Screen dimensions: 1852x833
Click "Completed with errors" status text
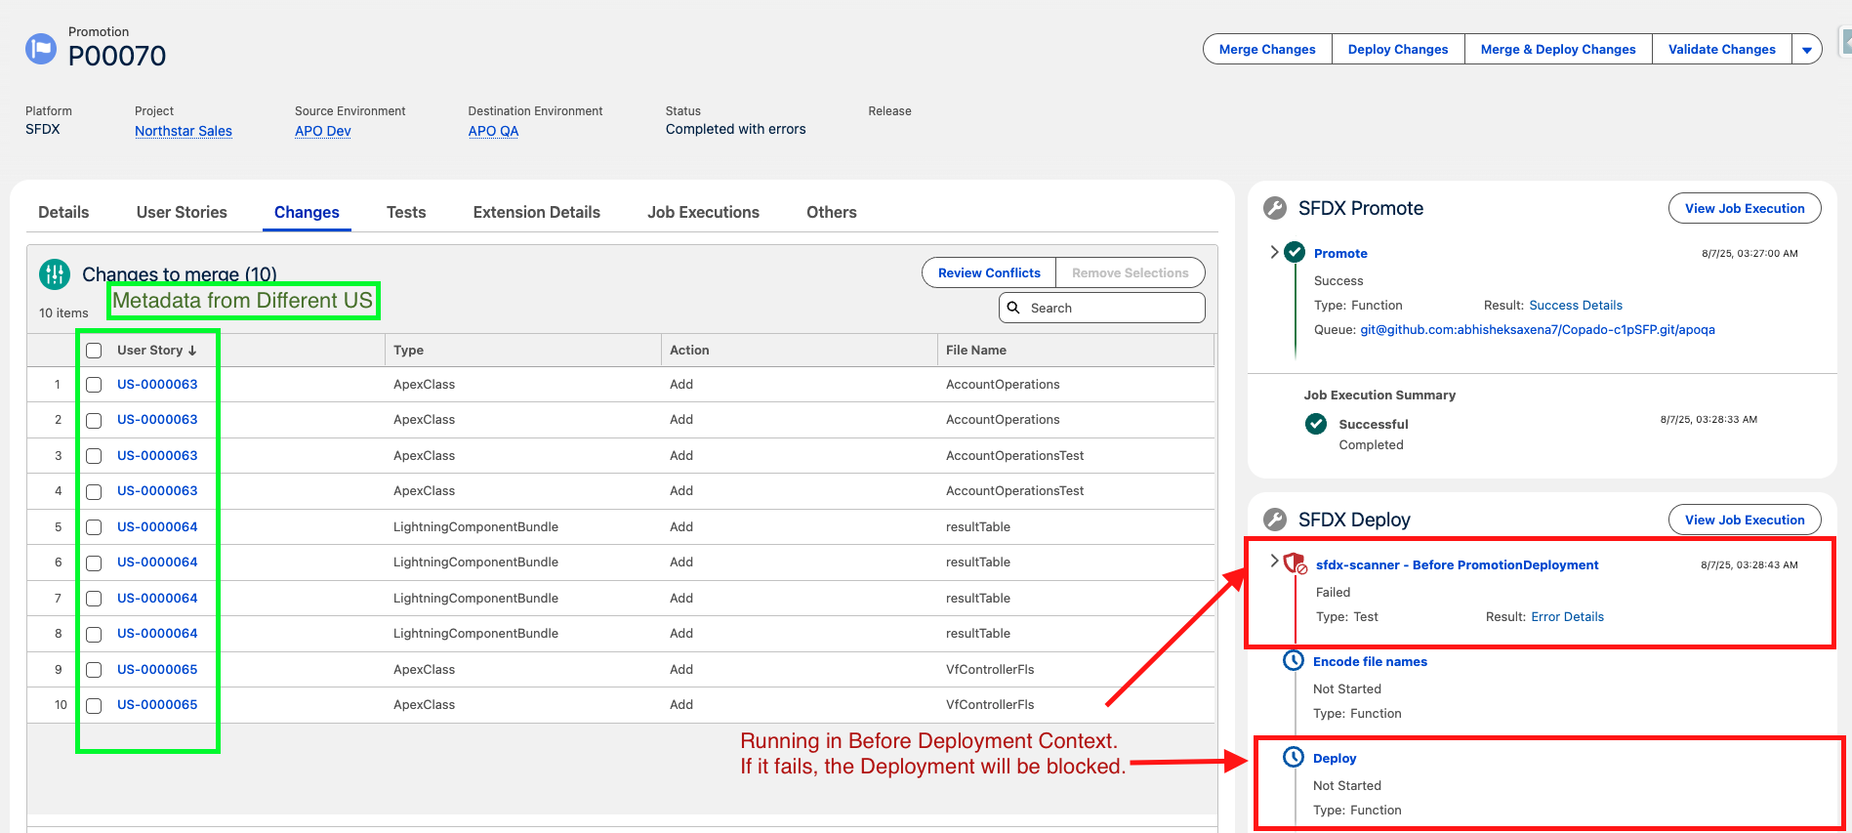pyautogui.click(x=736, y=129)
